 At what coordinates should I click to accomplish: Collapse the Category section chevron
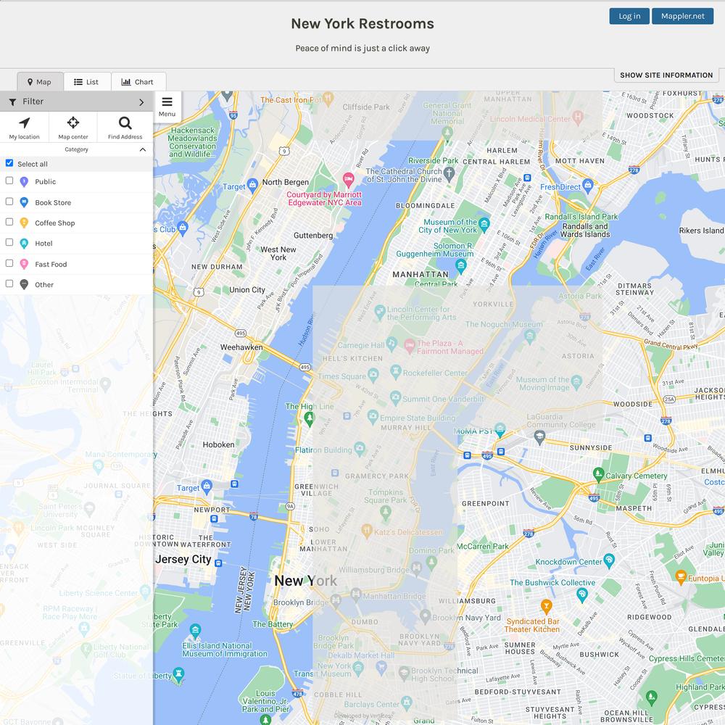click(142, 150)
